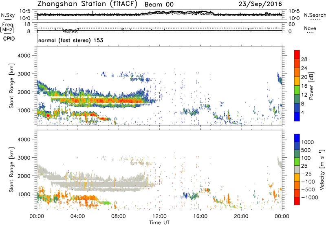Click the '12:00' time tick label
The height and width of the screenshot is (225, 326).
pyautogui.click(x=159, y=216)
